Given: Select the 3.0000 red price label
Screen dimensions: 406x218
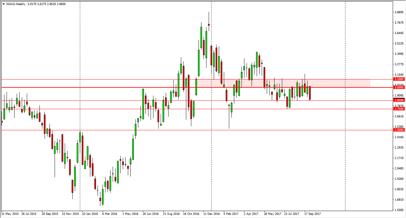Looking at the screenshot, I should click(x=398, y=87).
